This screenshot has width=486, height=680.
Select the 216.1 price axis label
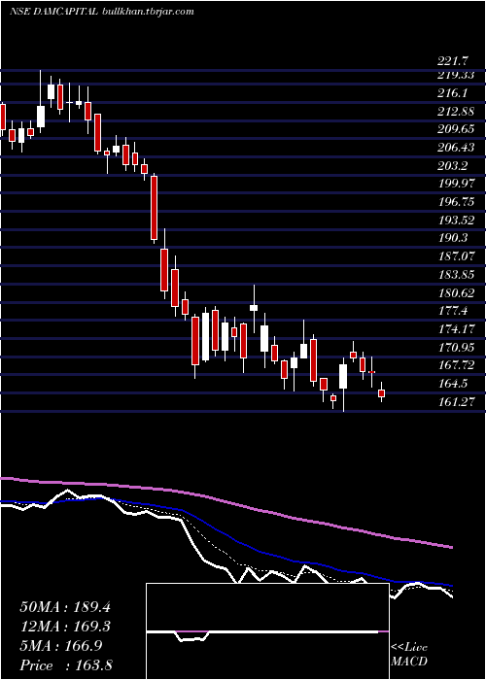tap(452, 93)
